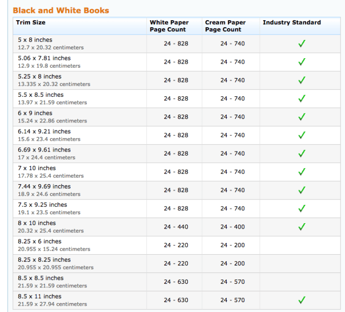Click the Industry Standard column header
The height and width of the screenshot is (312, 345).
click(292, 23)
